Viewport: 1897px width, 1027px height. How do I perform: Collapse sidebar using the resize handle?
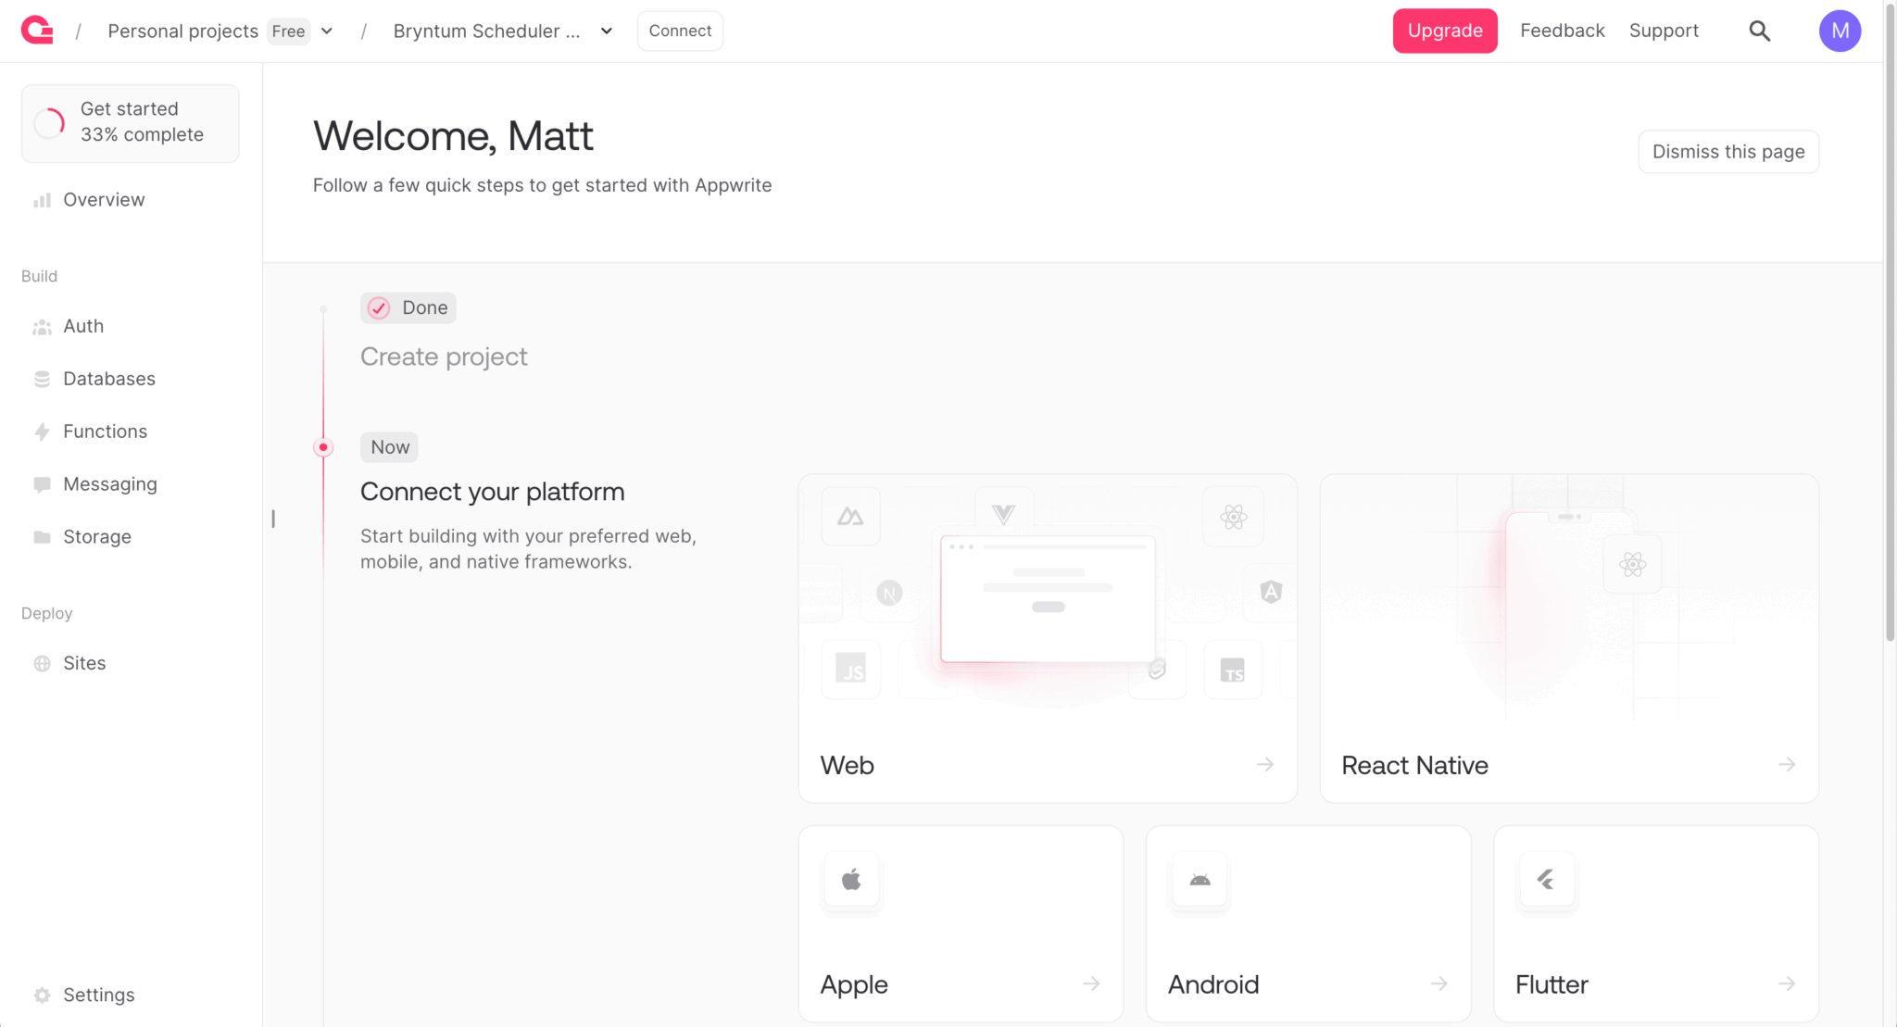273,519
